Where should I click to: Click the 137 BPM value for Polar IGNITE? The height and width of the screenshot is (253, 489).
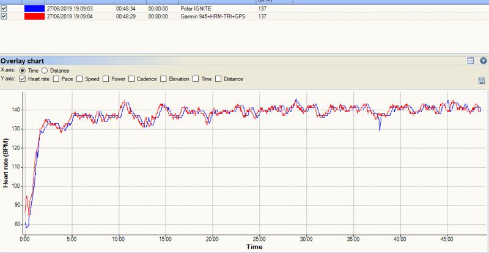(x=262, y=9)
